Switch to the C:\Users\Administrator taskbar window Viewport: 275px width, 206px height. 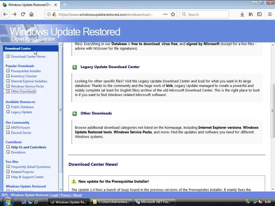pyautogui.click(x=112, y=202)
